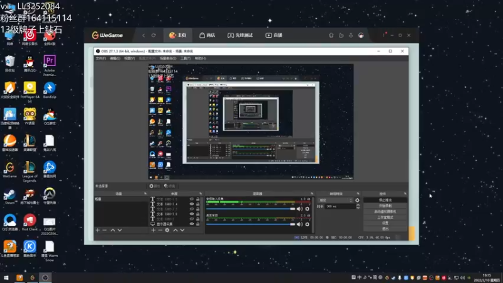Toggle visibility eye of text source 4

(192, 204)
